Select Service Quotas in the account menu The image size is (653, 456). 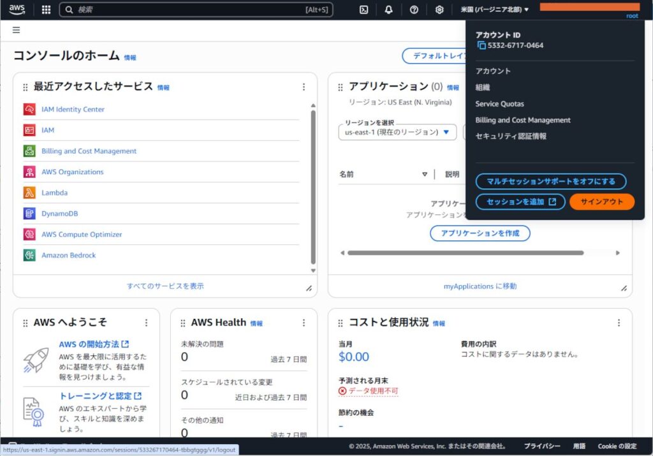[500, 104]
